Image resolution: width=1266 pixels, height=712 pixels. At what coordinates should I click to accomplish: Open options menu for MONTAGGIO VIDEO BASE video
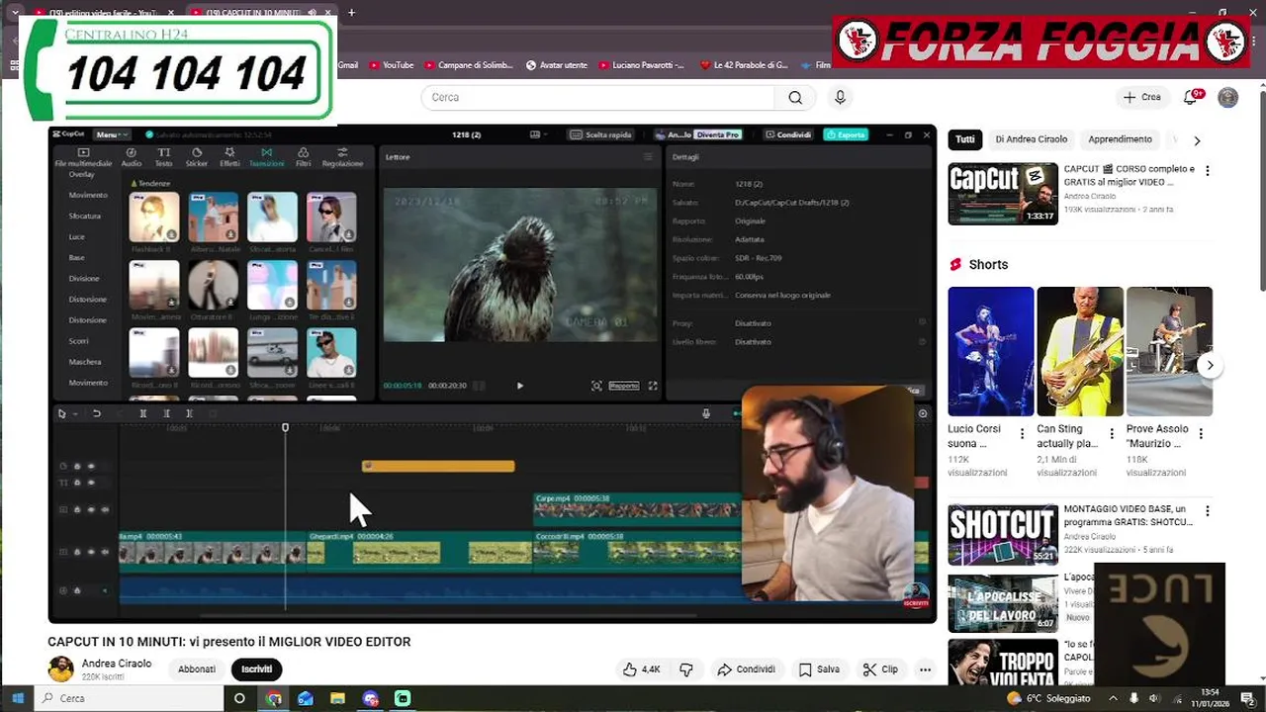tap(1207, 512)
